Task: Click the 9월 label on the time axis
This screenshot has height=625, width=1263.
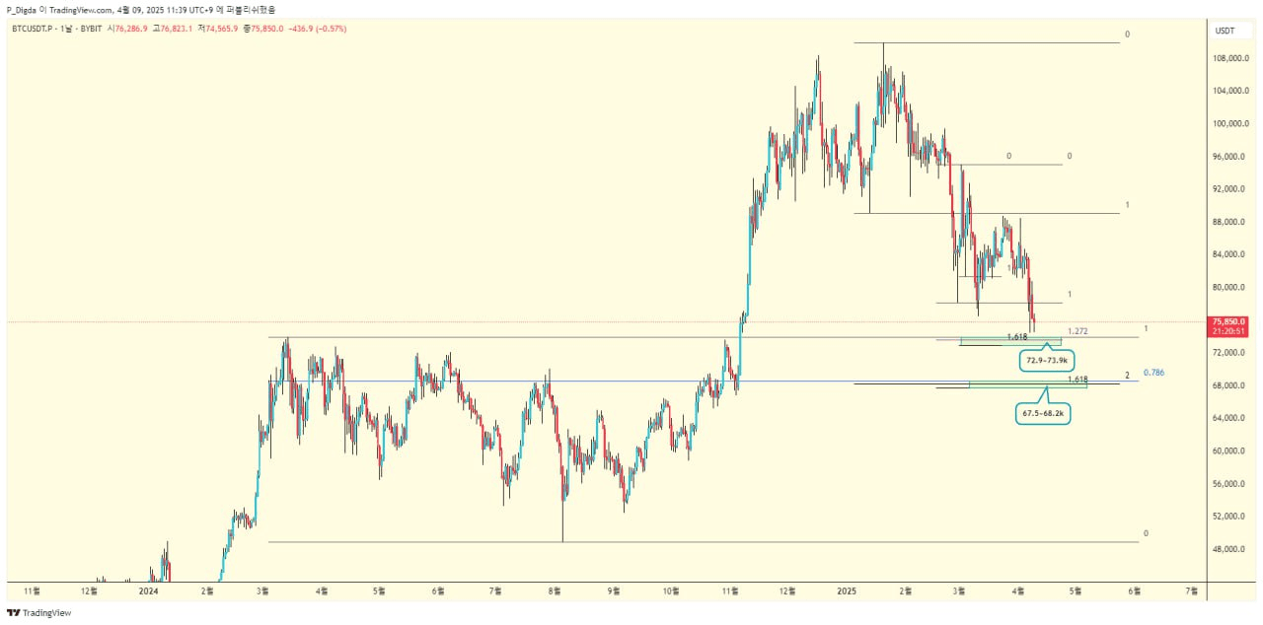Action: [x=613, y=591]
